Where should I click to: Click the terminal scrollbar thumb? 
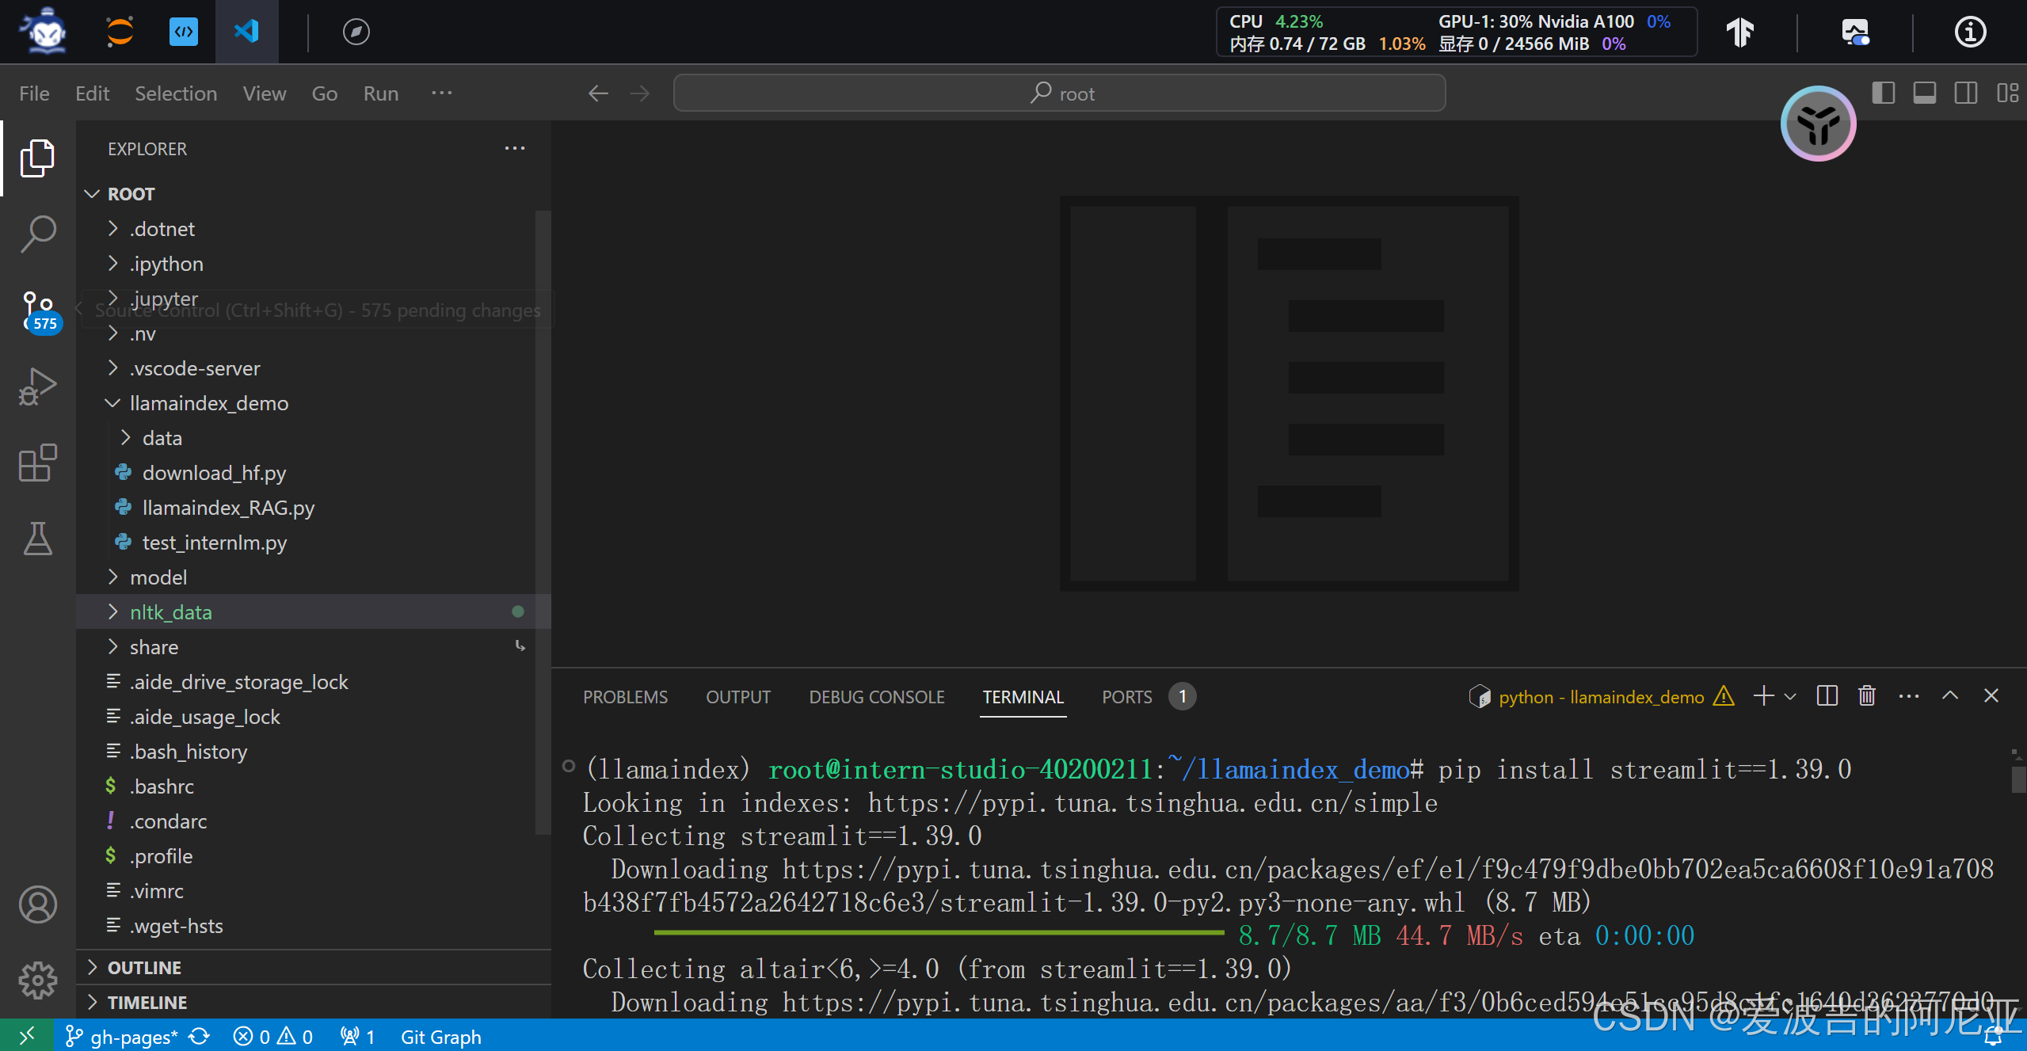tap(2017, 778)
